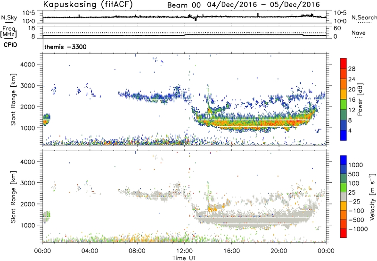Click the gray segment of the velocity colorbar
This screenshot has width=377, height=261.
coord(344,196)
